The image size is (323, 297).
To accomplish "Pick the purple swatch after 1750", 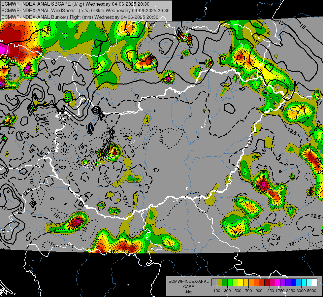I will 283,282.
